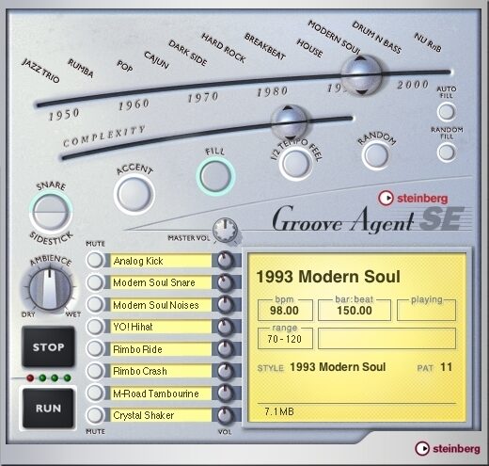Click the range field 70 - 120
The width and height of the screenshot is (489, 466).
pos(285,339)
